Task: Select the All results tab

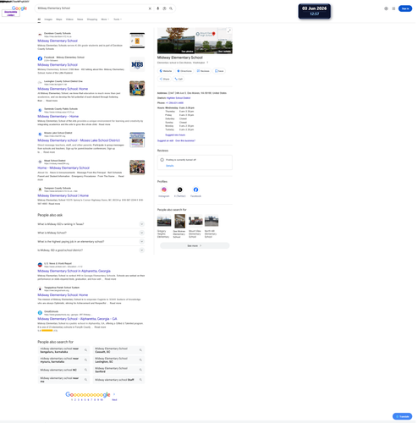Action: pos(39,19)
